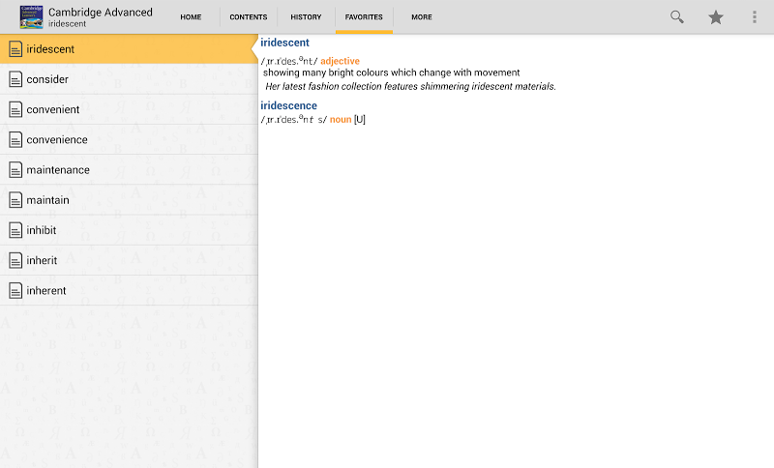Click document icon beside inherent

click(x=15, y=290)
